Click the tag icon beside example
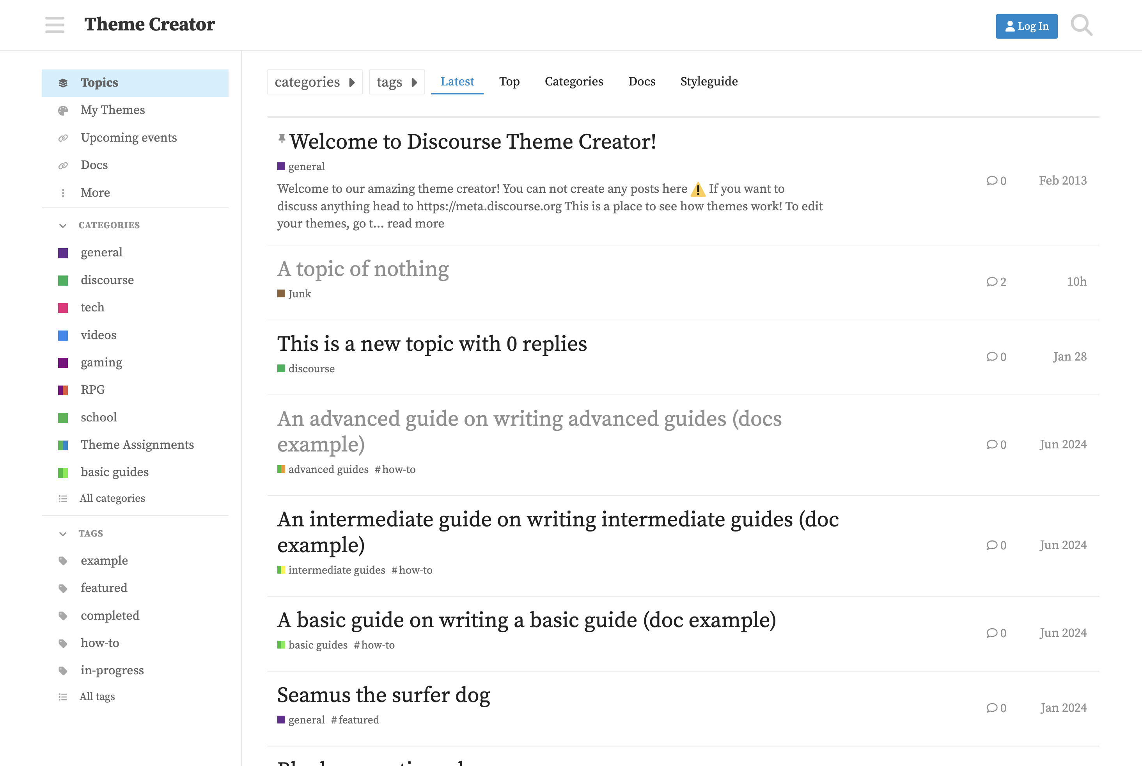Screen dimensions: 1142x766 click(x=63, y=561)
